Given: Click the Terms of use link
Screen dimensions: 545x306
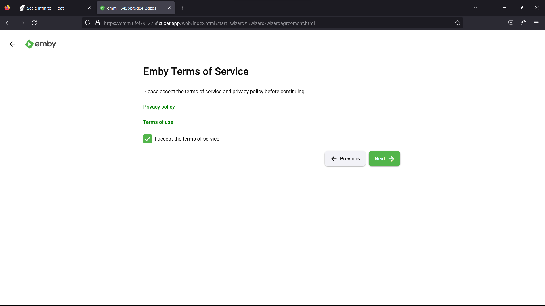Looking at the screenshot, I should tap(158, 122).
